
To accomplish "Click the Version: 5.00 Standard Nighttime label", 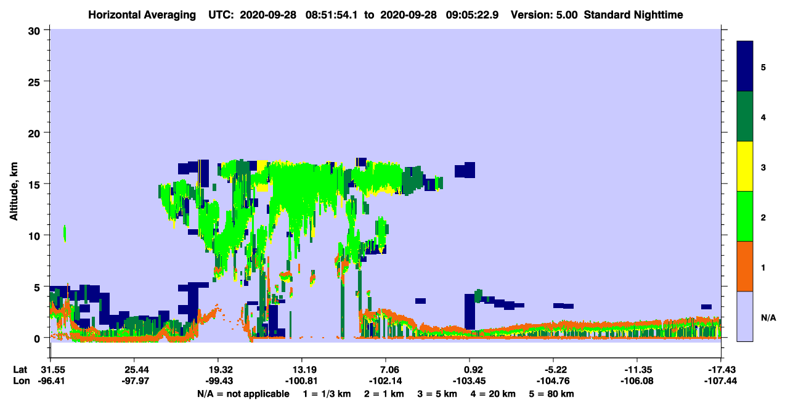I will pos(597,15).
